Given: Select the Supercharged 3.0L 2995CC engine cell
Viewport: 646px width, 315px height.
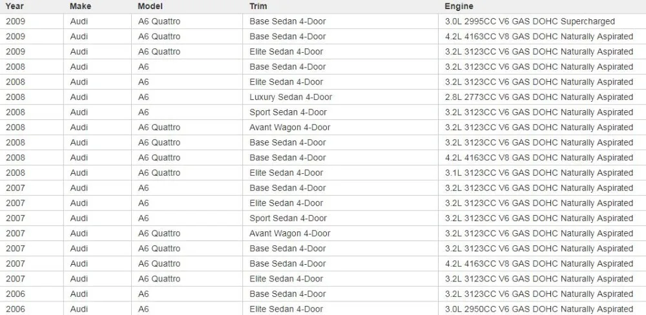Looking at the screenshot, I should tap(542, 21).
